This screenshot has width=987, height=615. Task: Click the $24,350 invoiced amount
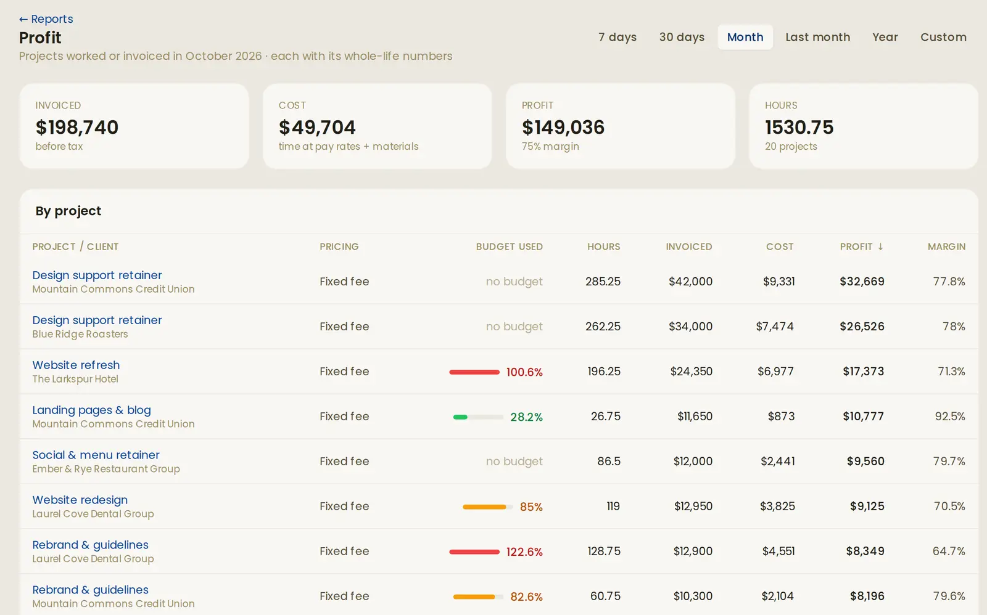691,372
